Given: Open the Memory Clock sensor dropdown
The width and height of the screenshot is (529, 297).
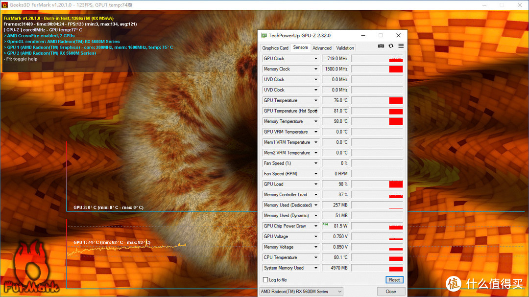Looking at the screenshot, I should 316,69.
